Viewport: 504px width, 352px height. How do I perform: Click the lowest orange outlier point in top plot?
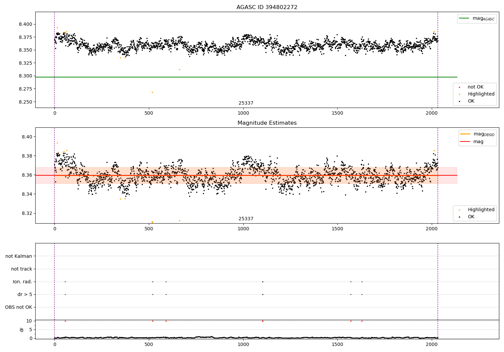point(152,92)
